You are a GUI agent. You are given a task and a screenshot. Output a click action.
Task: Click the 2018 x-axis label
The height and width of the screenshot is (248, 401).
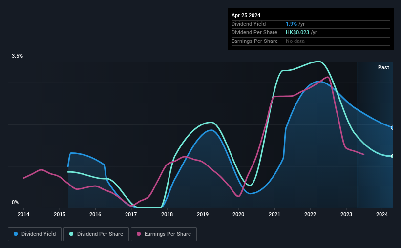[167, 214]
